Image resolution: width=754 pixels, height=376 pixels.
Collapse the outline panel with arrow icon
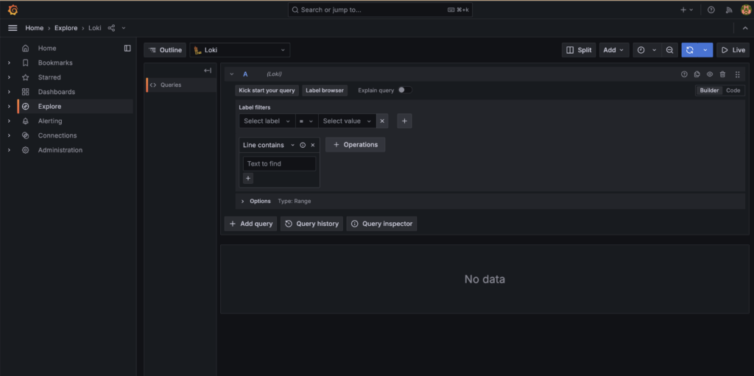208,71
